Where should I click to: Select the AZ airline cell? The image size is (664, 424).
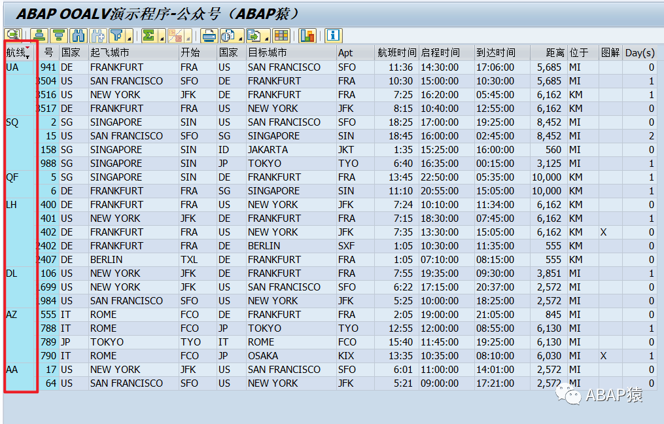coord(20,315)
